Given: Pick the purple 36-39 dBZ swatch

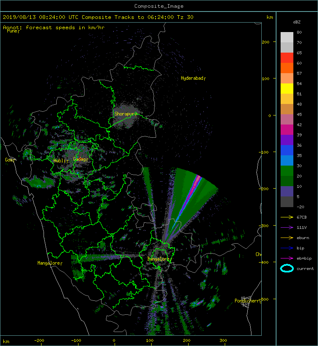Looking at the screenshot, I should pos(287,140).
